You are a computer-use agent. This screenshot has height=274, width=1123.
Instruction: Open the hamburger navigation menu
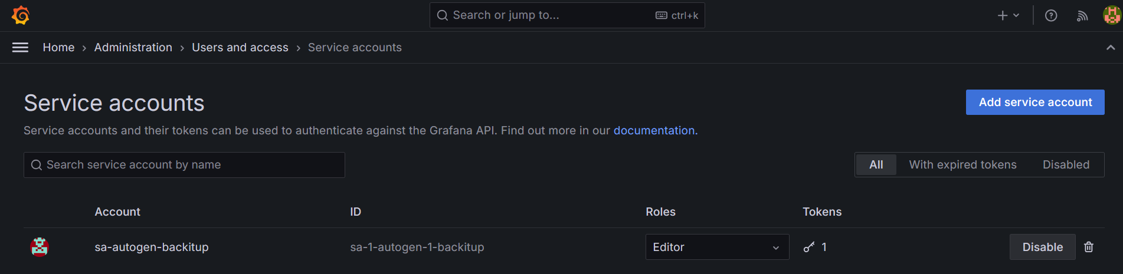pos(20,47)
